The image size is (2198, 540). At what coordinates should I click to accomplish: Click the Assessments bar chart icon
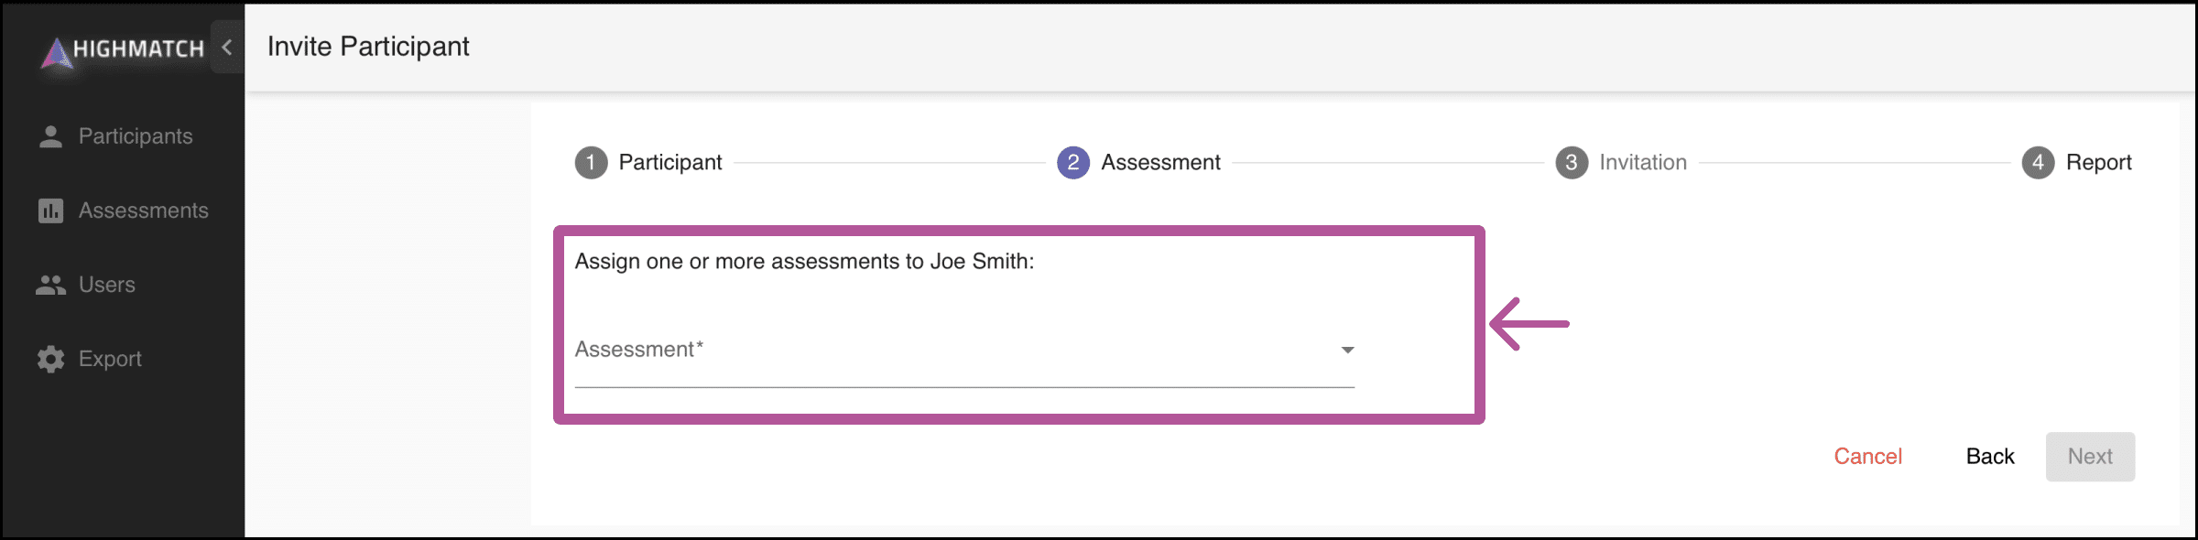pyautogui.click(x=50, y=211)
